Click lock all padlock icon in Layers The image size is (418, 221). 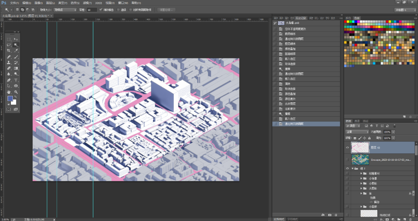[369, 138]
